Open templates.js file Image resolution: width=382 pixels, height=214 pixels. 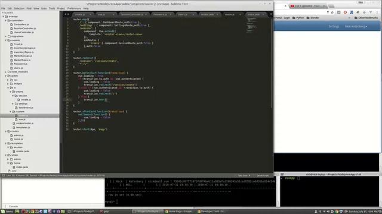pos(23,127)
